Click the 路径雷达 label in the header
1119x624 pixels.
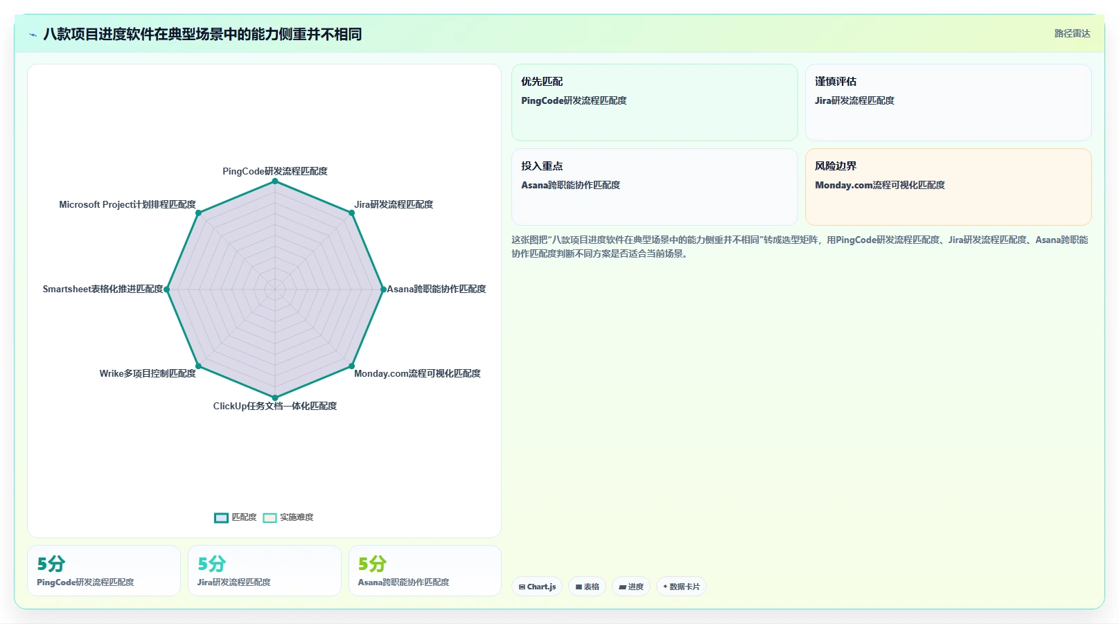pyautogui.click(x=1072, y=33)
